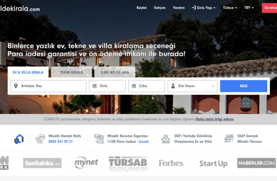
Task: Click the Giriş calendar icon
Action: (x=95, y=86)
